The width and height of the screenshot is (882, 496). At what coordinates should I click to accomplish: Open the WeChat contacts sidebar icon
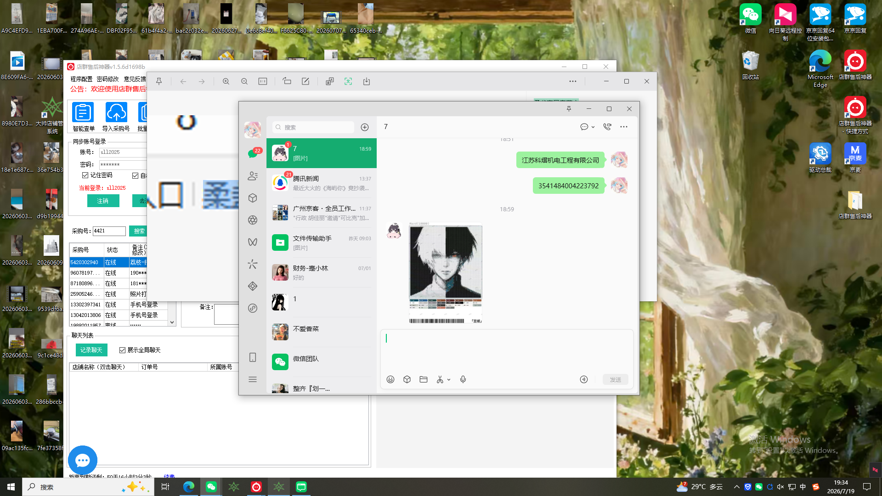pos(253,176)
